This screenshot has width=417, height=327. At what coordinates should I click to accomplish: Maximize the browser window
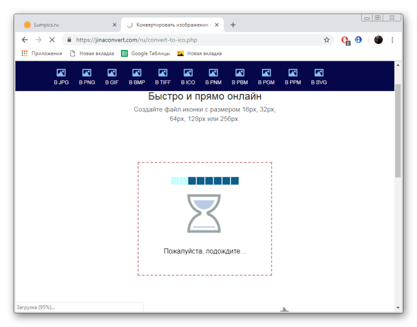[x=377, y=18]
